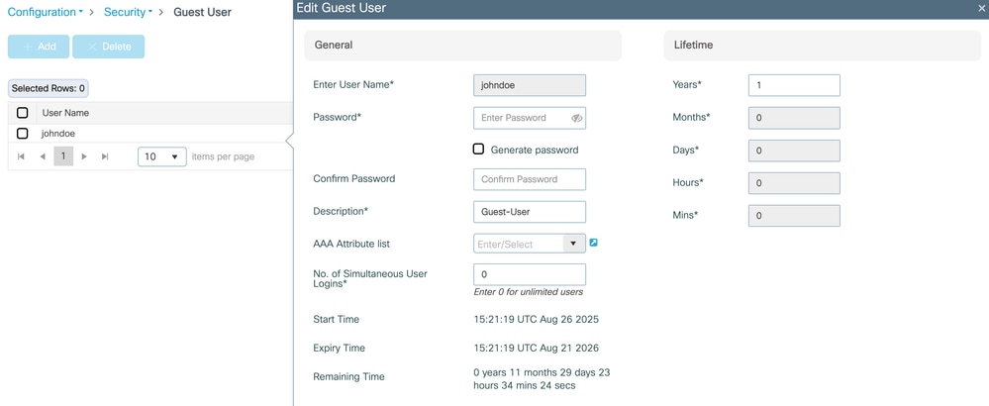Click the Guest User breadcrumb text
The image size is (989, 406).
[203, 12]
